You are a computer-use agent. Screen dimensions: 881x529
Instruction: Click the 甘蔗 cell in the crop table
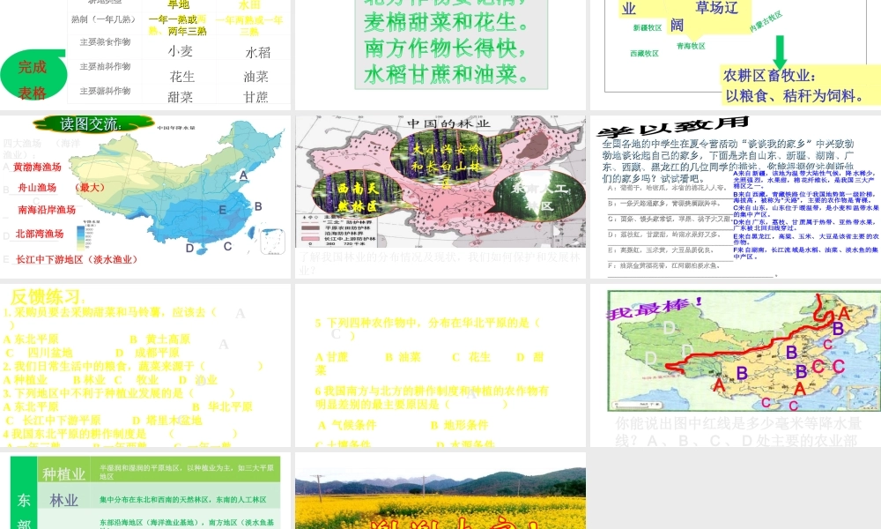click(255, 97)
